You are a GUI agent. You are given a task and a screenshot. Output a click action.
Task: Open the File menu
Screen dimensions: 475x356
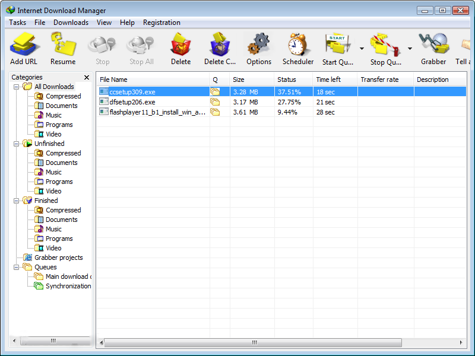[x=40, y=23]
